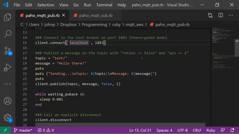Click line number 30 in the gutter
Viewport: 239px width, 134px height.
(25, 120)
